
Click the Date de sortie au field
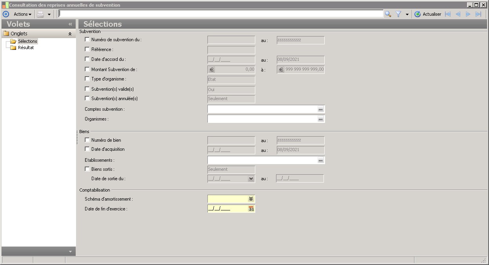click(x=300, y=179)
